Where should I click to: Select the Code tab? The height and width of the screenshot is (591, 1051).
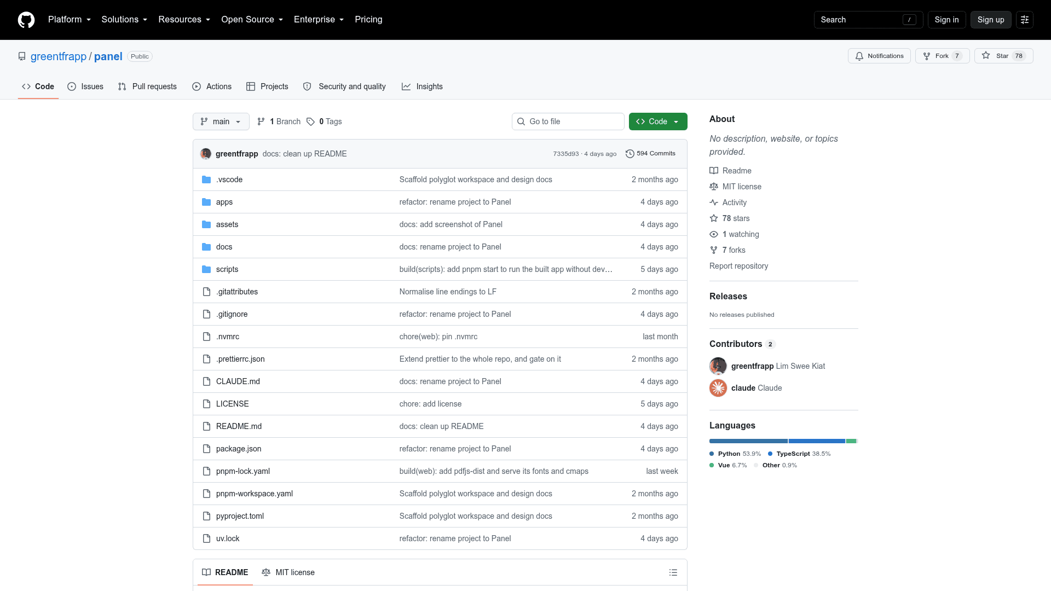coord(38,86)
